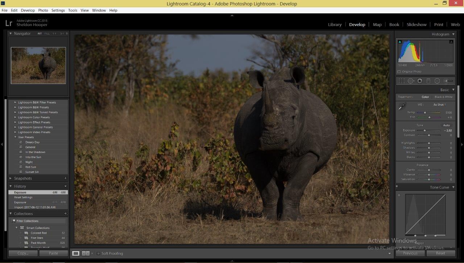Collapse Smart Collections set
This screenshot has height=263, width=464.
tap(17, 228)
